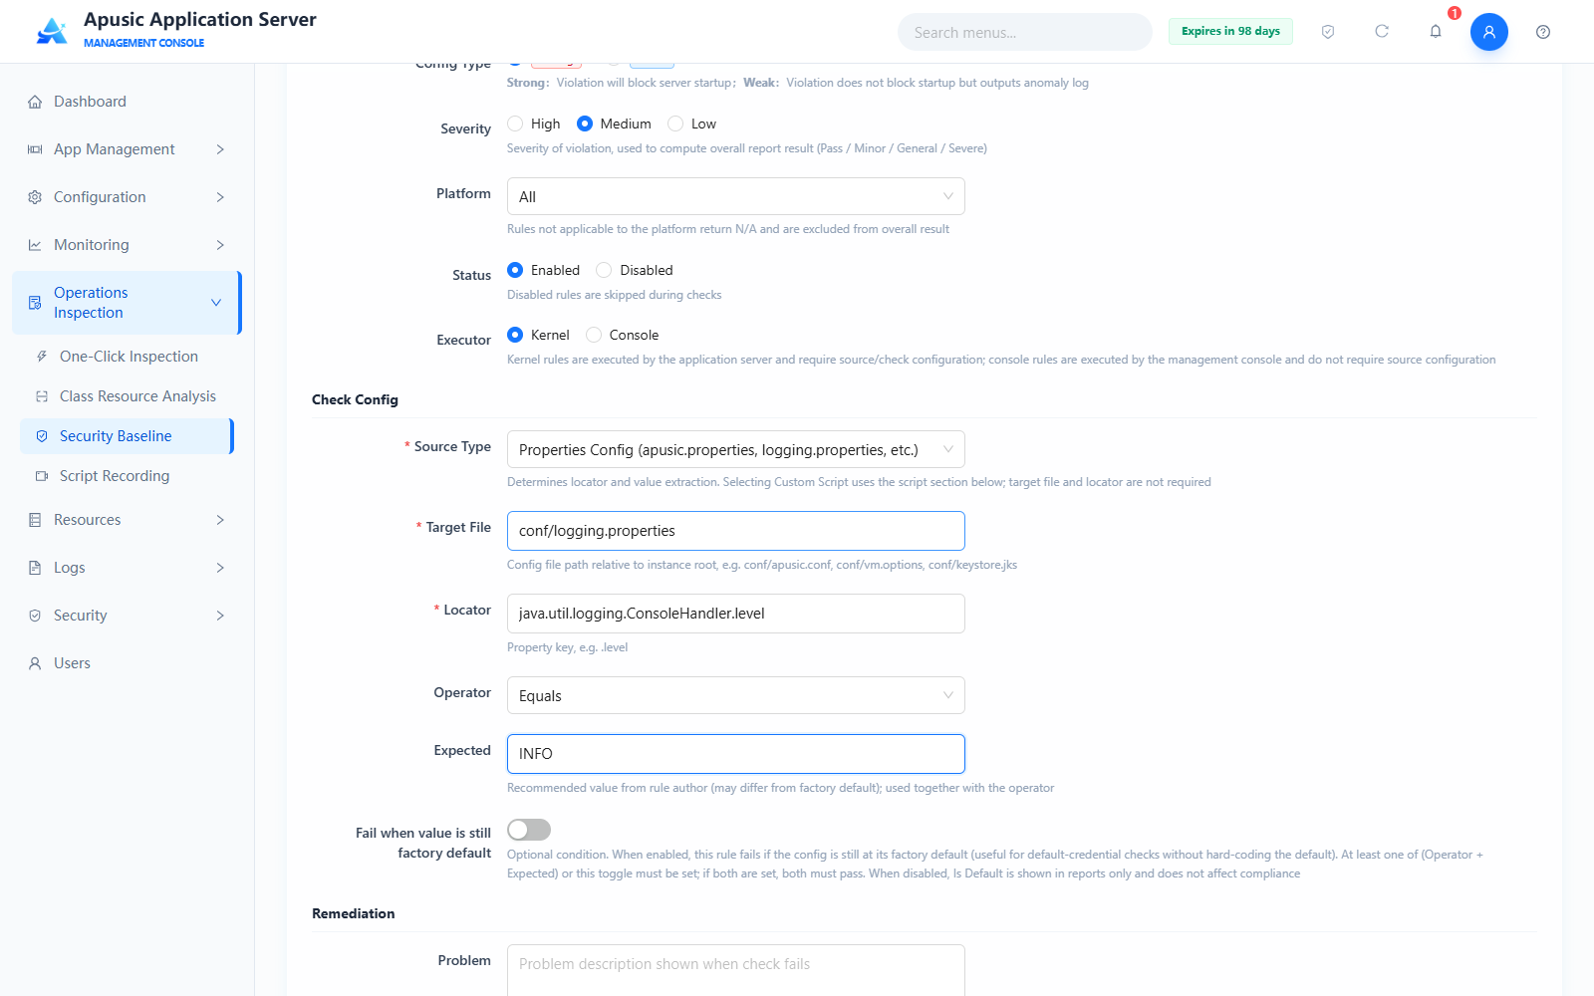The width and height of the screenshot is (1594, 996).
Task: Open the Platform dropdown
Action: pyautogui.click(x=736, y=196)
